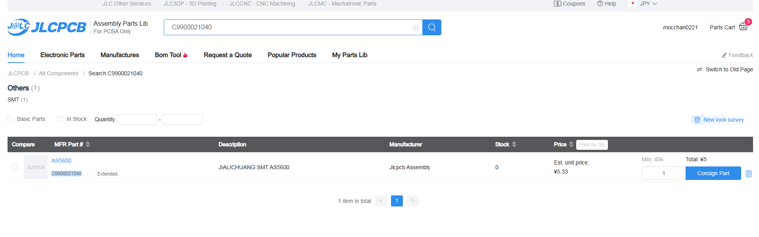
Task: Toggle the Price by Qty button
Action: coord(592,145)
